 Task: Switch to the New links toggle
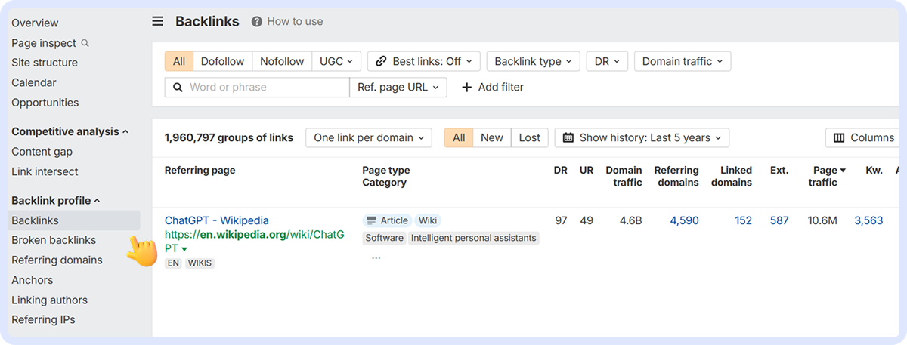491,137
